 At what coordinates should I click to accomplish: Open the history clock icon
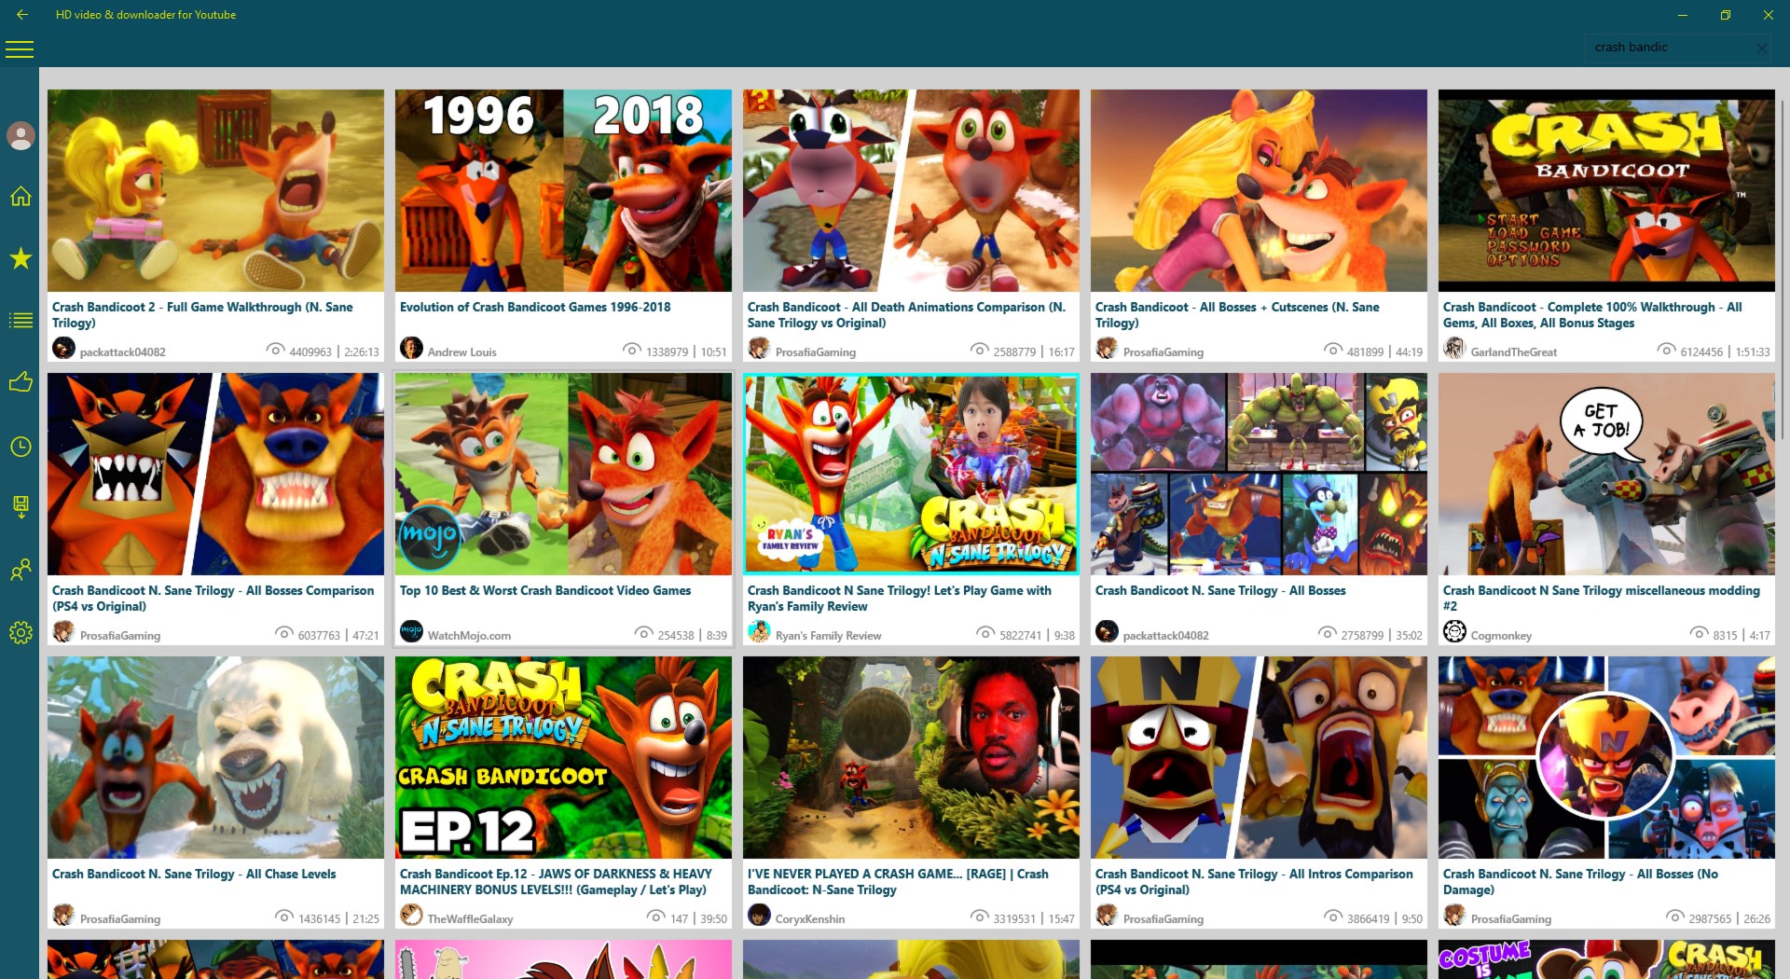[x=21, y=447]
